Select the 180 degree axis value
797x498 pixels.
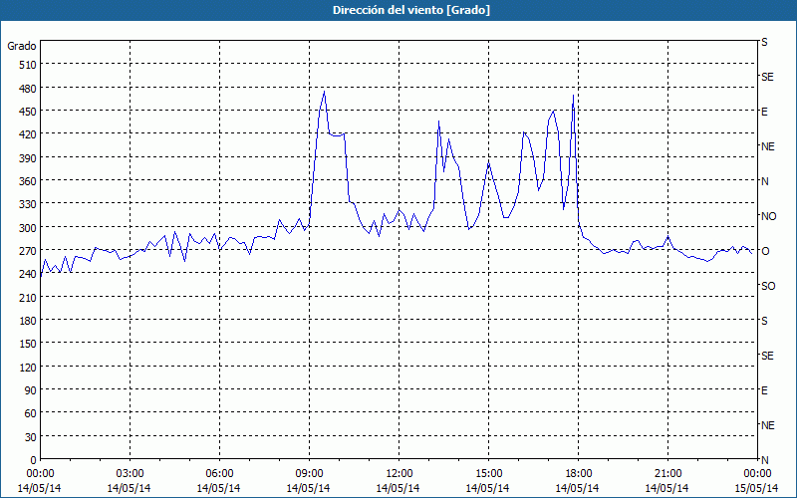pos(28,320)
